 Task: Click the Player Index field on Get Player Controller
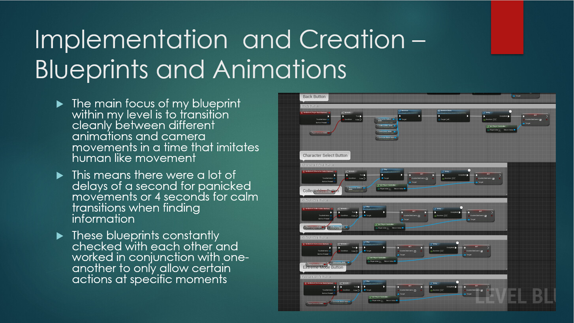[500, 130]
